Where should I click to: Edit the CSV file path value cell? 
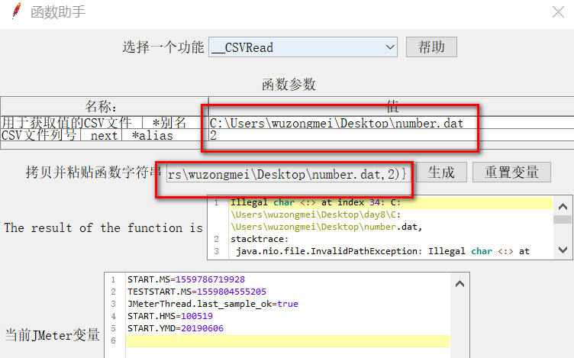tap(391, 123)
